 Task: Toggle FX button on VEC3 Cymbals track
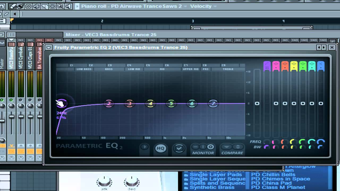coord(21,151)
